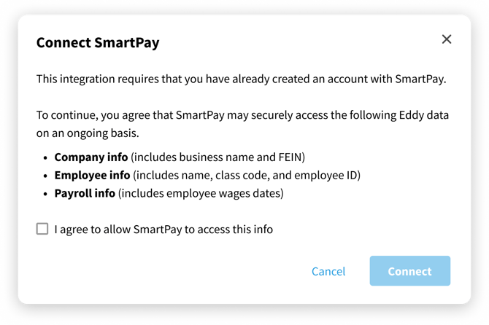This screenshot has width=489, height=325.
Task: Click the bullet point before Company info
Action: click(x=46, y=157)
